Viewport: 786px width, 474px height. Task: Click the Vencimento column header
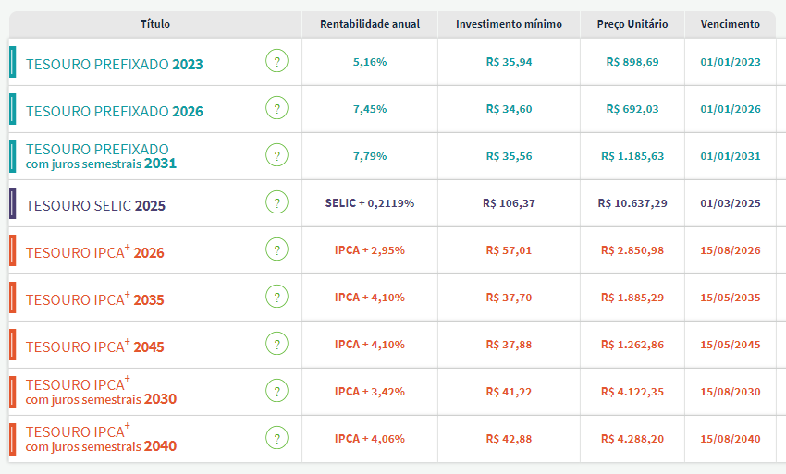point(731,24)
